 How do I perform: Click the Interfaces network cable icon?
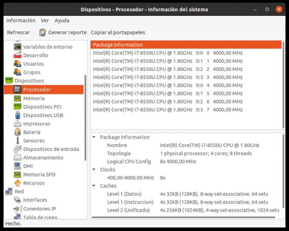pos(17,200)
